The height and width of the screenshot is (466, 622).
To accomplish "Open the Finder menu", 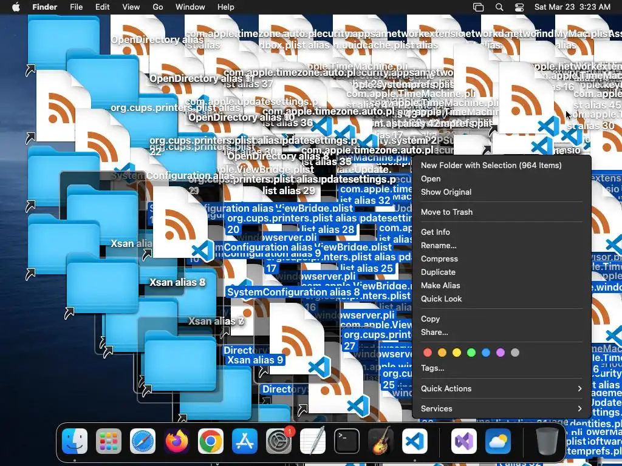I will click(x=44, y=7).
